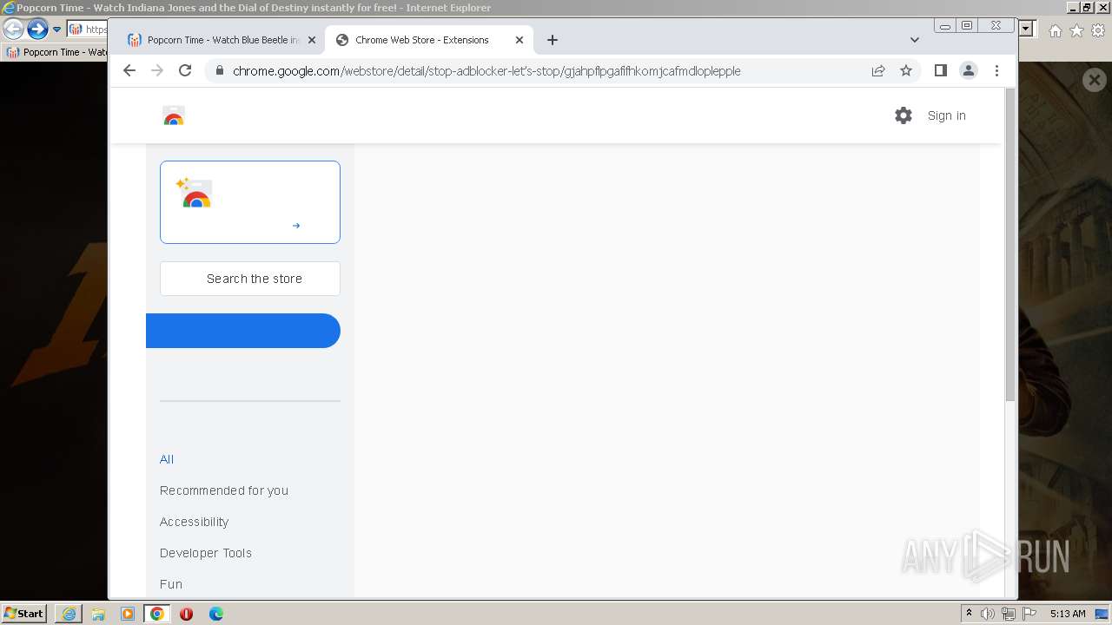Switch to the Popcorn Time Blue Beetle tab
This screenshot has width=1112, height=625.
[221, 40]
